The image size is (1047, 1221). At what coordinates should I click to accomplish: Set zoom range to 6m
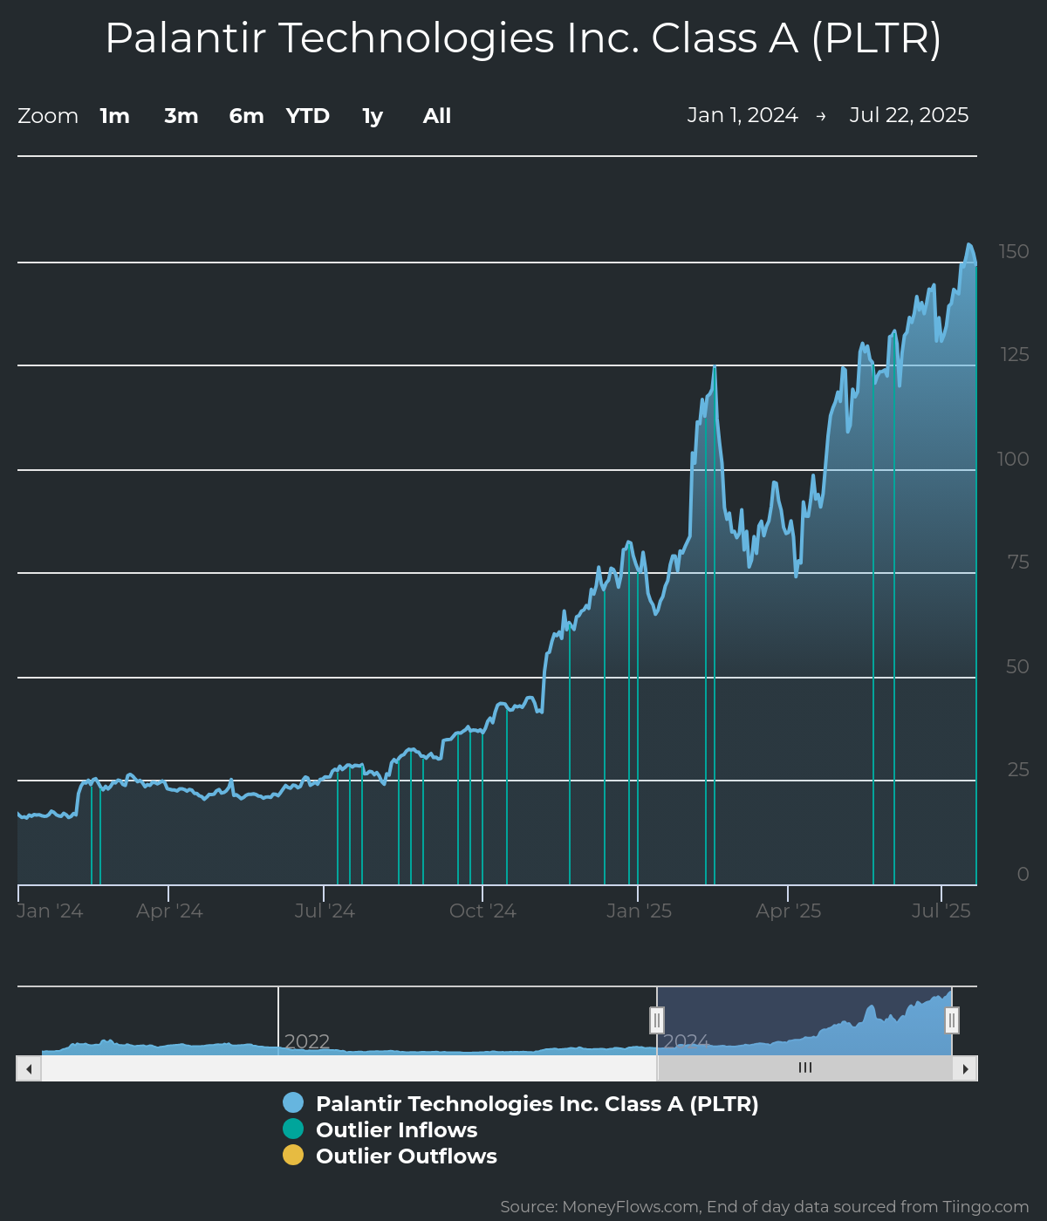(x=247, y=116)
